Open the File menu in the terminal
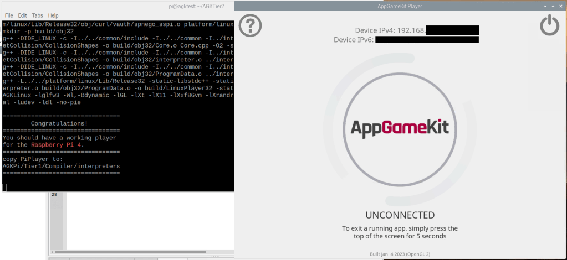The height and width of the screenshot is (260, 567). 9,15
